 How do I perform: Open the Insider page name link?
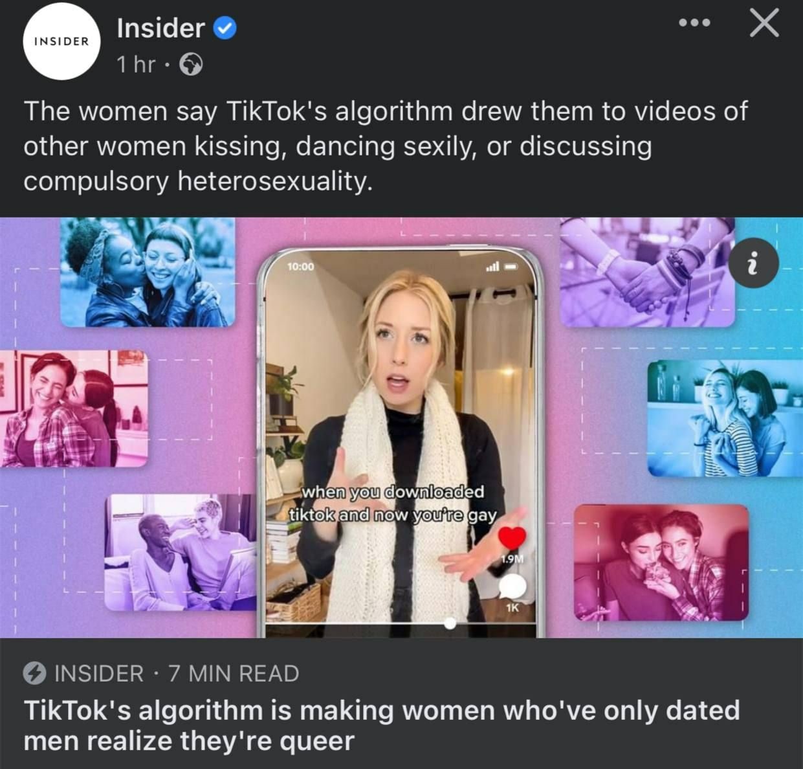pyautogui.click(x=160, y=28)
